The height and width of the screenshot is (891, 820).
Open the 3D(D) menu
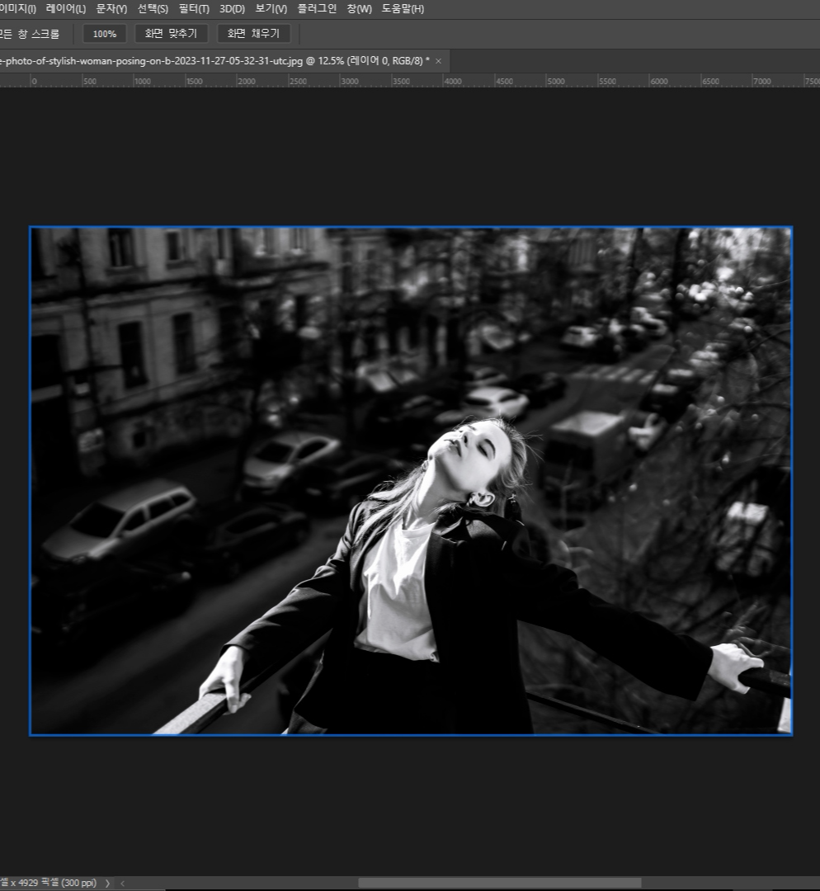coord(232,8)
